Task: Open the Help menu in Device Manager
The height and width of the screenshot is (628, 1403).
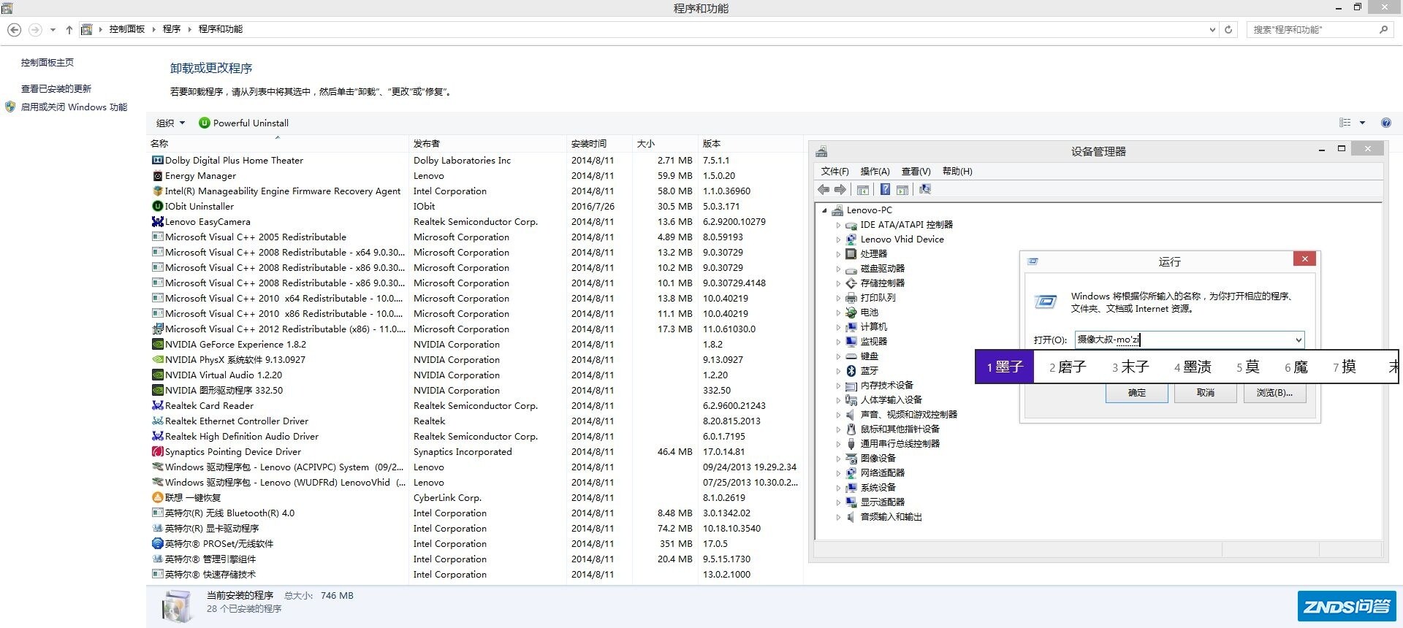Action: pos(957,171)
